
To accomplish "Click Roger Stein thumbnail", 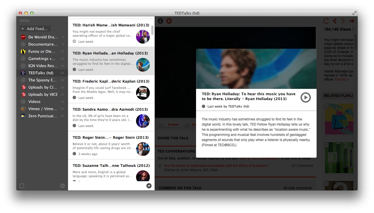I will 143,149.
